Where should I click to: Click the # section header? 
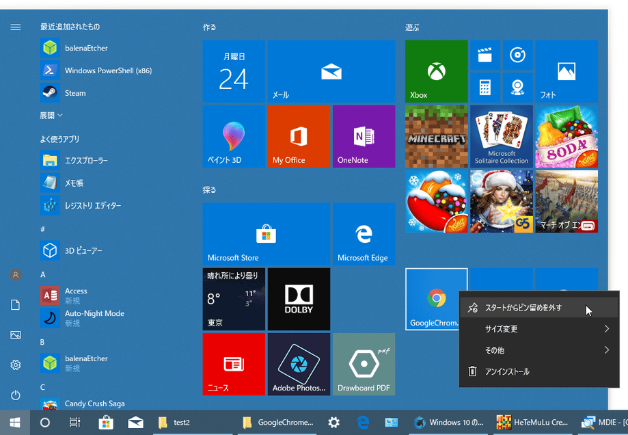pyautogui.click(x=42, y=229)
